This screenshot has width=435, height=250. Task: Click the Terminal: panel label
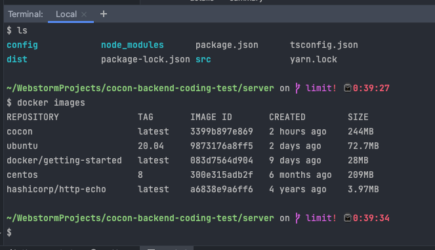point(26,14)
